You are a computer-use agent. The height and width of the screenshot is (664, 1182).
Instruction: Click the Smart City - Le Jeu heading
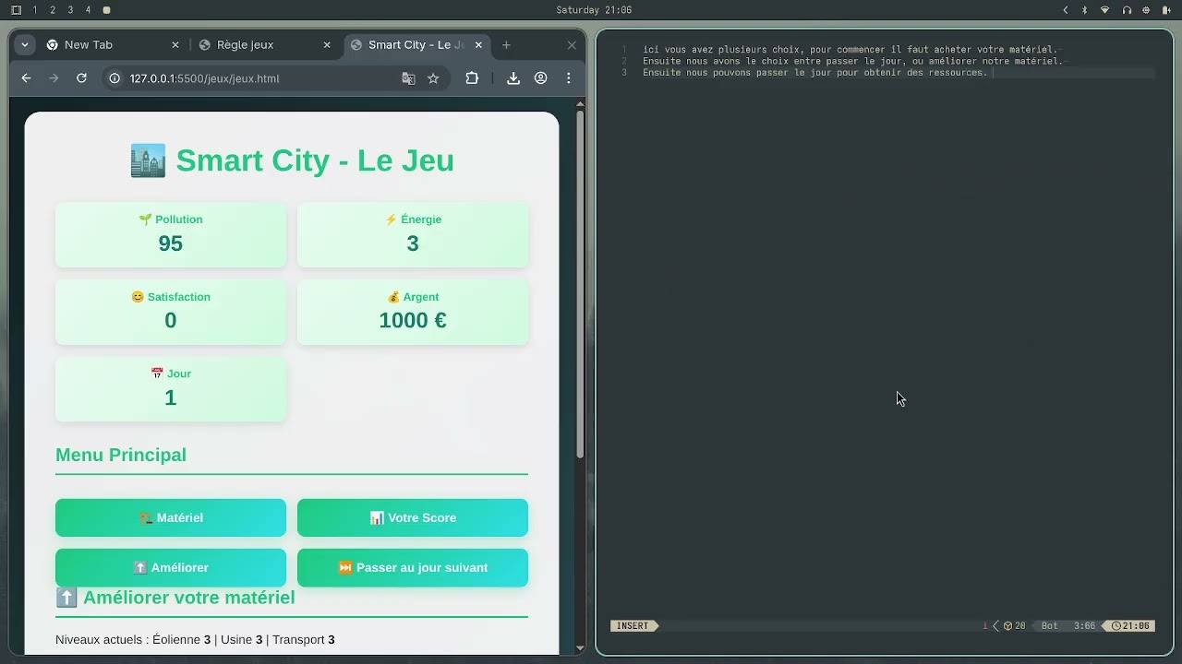point(292,160)
